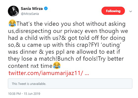Image resolution: width=138 pixels, height=98 pixels.
Task: Click the blue verified badge
Action: pos(46,9)
